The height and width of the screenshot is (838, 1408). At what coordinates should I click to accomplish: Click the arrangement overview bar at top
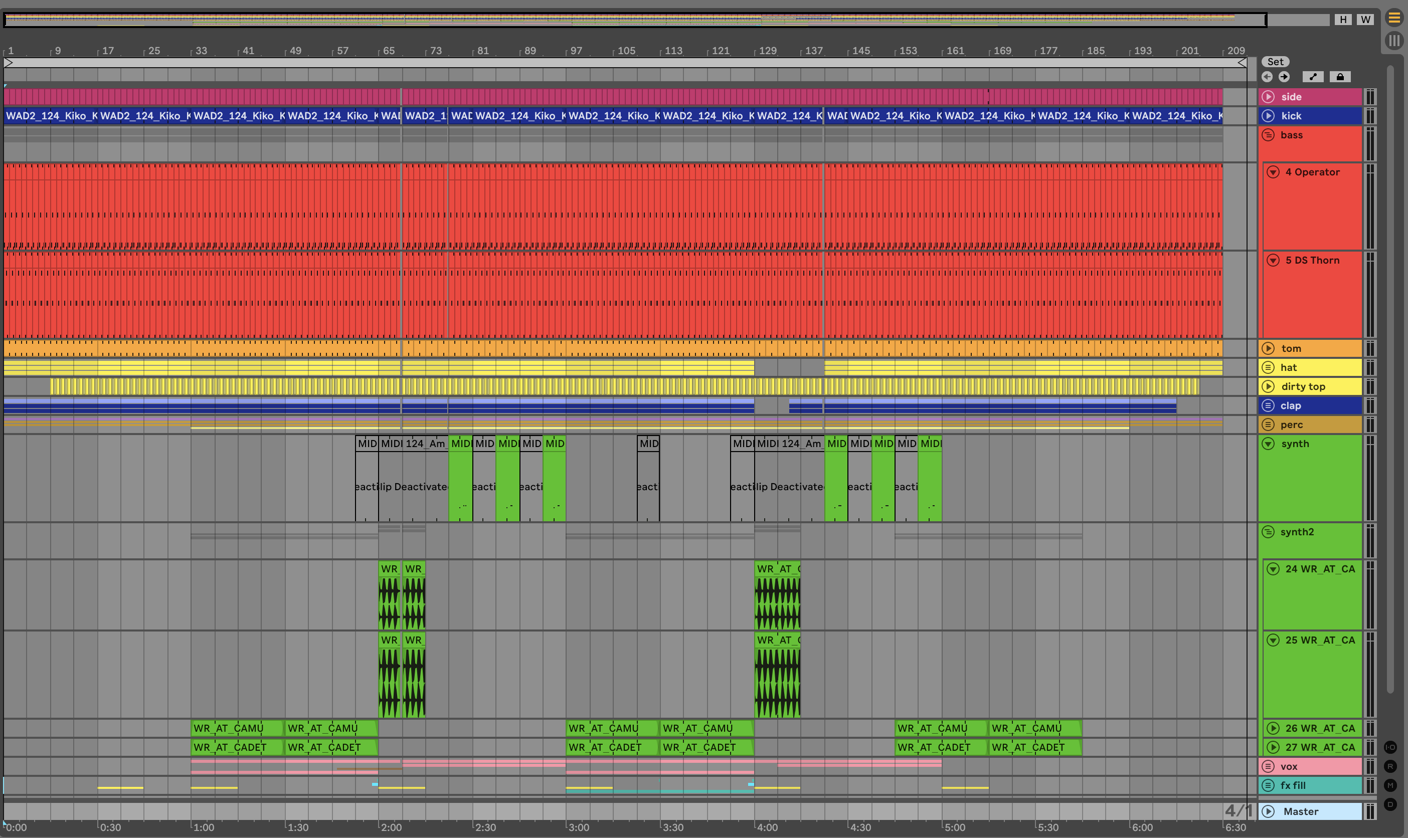(x=621, y=20)
